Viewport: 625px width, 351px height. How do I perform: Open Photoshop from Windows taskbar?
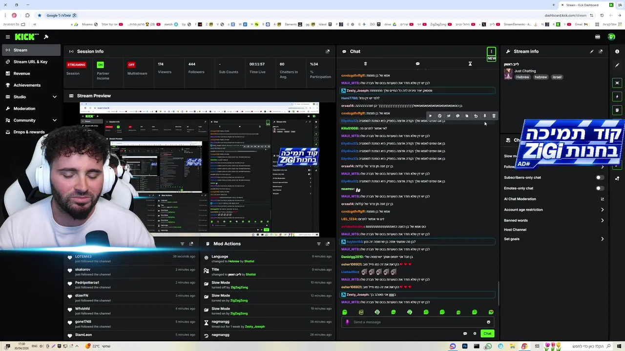[x=464, y=346]
